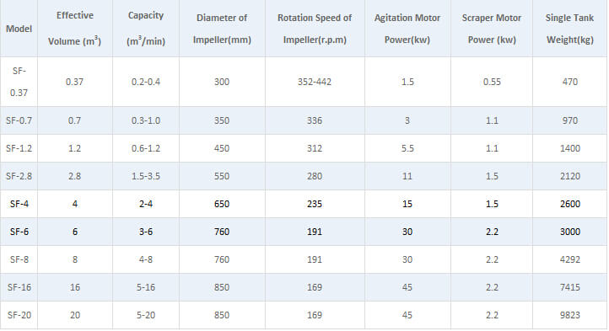
Task: Select the SF-16 model cell
Action: (19, 287)
